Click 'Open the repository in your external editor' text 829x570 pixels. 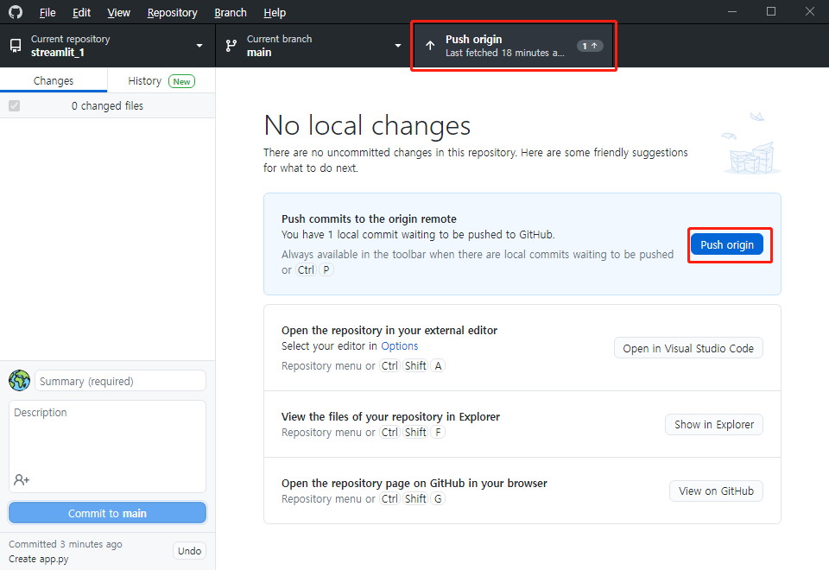click(389, 331)
